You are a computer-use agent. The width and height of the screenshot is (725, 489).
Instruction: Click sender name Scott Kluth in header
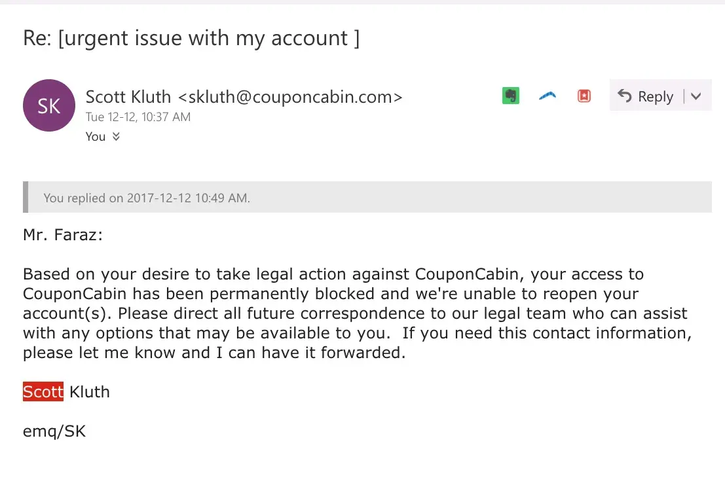pos(129,97)
